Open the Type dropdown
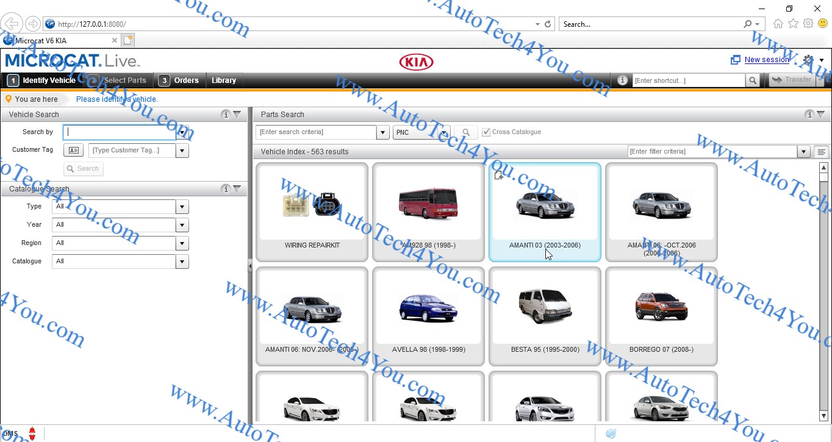The height and width of the screenshot is (442, 832). click(x=182, y=207)
